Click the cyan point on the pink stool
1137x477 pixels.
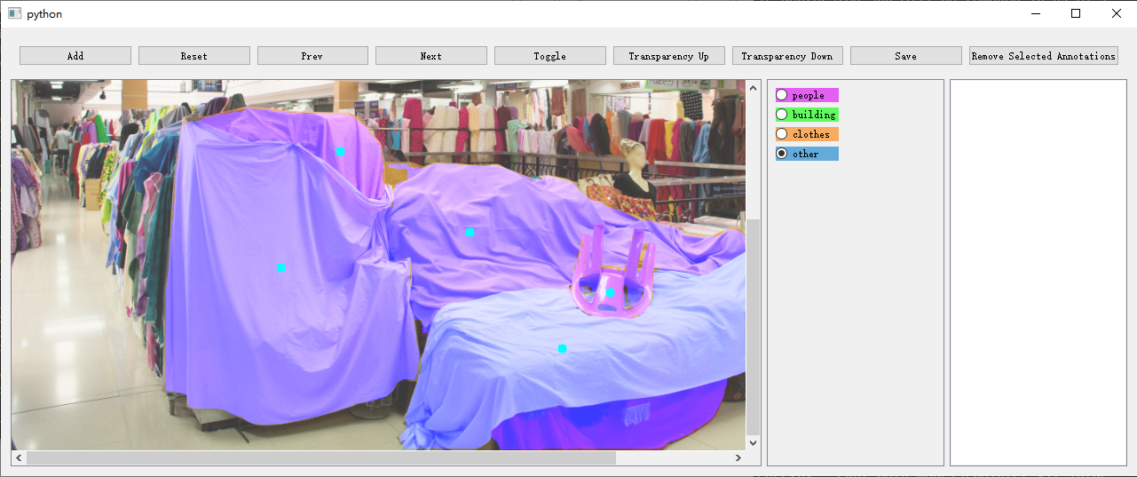[x=610, y=292]
